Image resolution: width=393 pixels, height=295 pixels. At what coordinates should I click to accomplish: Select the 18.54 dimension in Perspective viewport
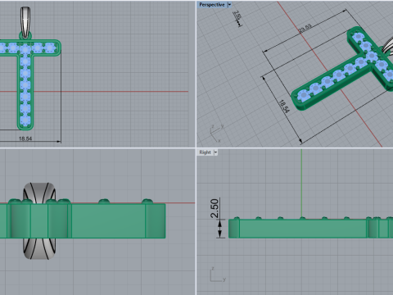click(284, 107)
